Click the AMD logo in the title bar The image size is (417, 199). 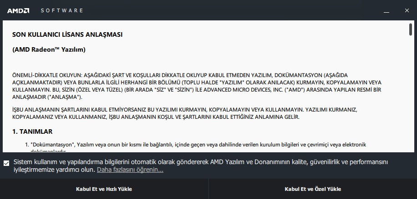(x=18, y=10)
